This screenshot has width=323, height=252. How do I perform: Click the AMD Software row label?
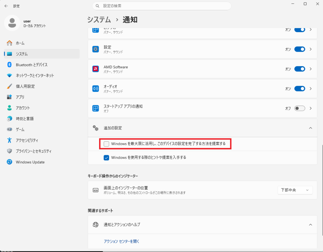click(116, 67)
